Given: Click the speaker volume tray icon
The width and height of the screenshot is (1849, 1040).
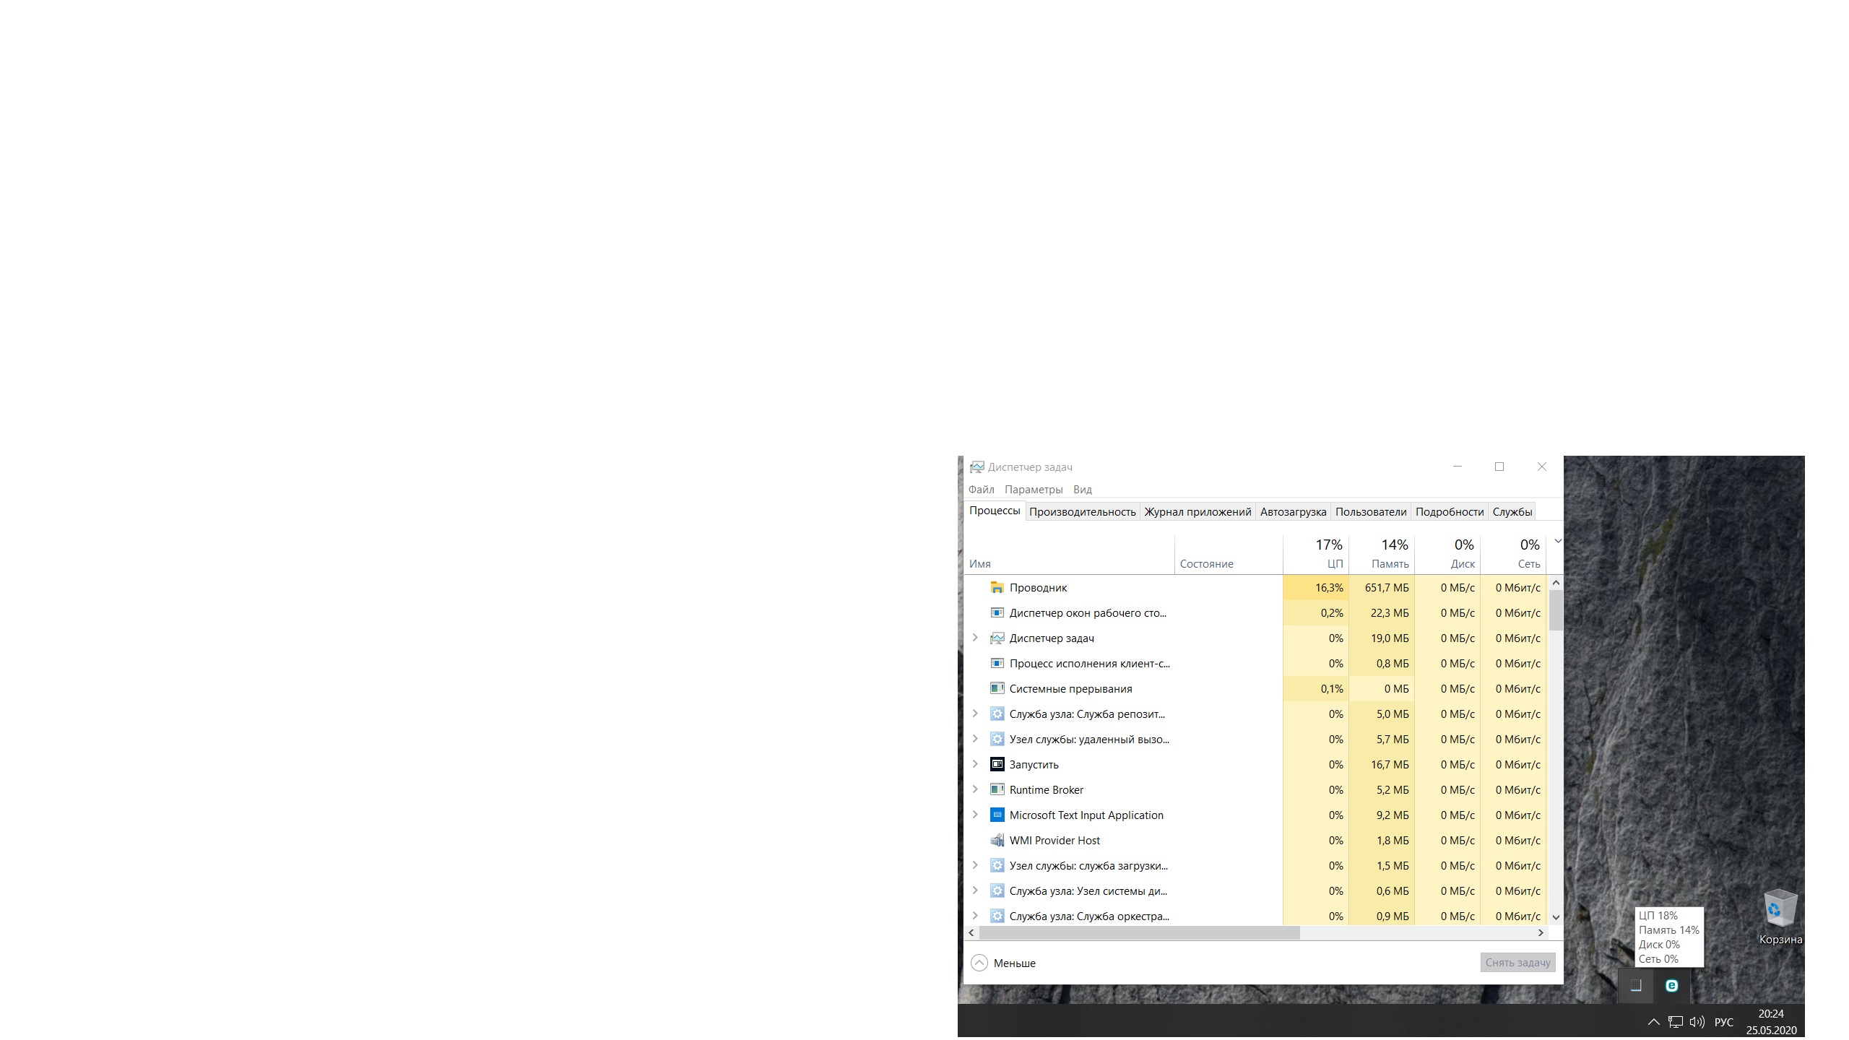Looking at the screenshot, I should [1697, 1022].
